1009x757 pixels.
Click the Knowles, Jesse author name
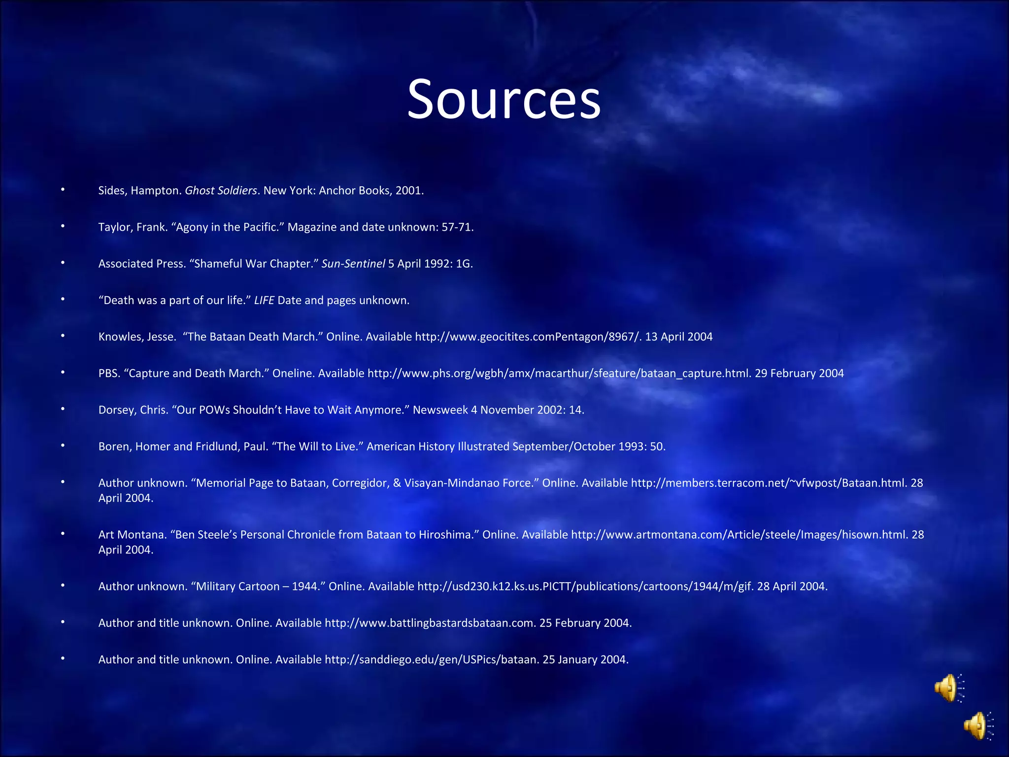(x=137, y=337)
